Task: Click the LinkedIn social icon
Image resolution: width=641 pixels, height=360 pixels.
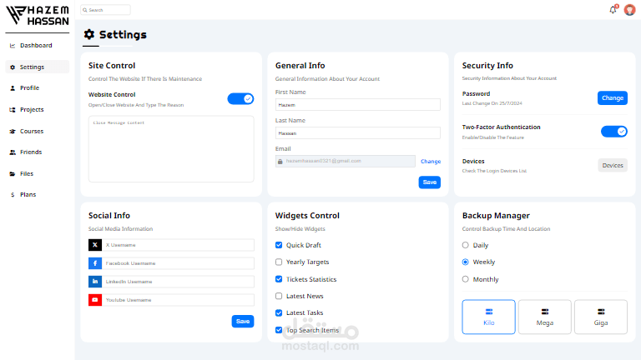Action: point(95,282)
